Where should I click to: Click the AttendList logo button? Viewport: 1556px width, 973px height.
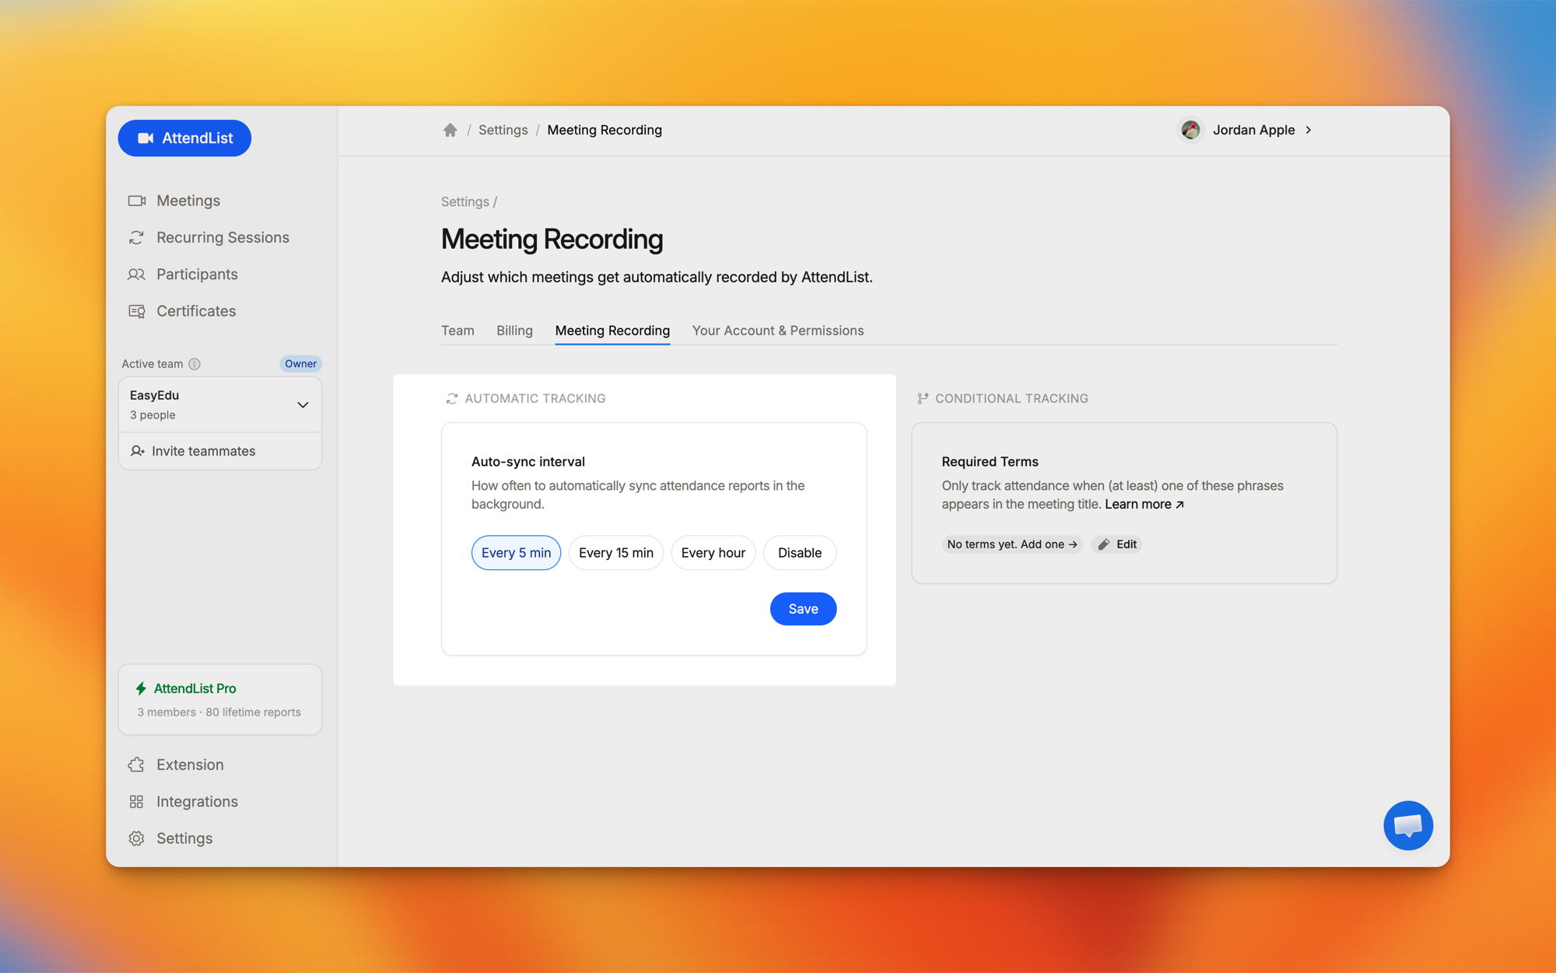[184, 138]
